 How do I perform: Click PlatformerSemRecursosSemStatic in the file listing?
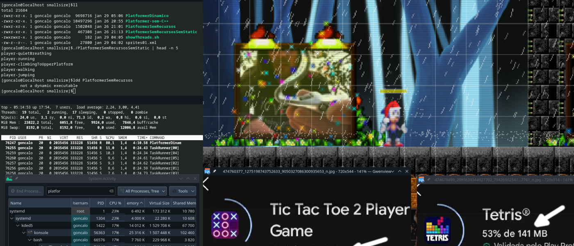coord(161,32)
